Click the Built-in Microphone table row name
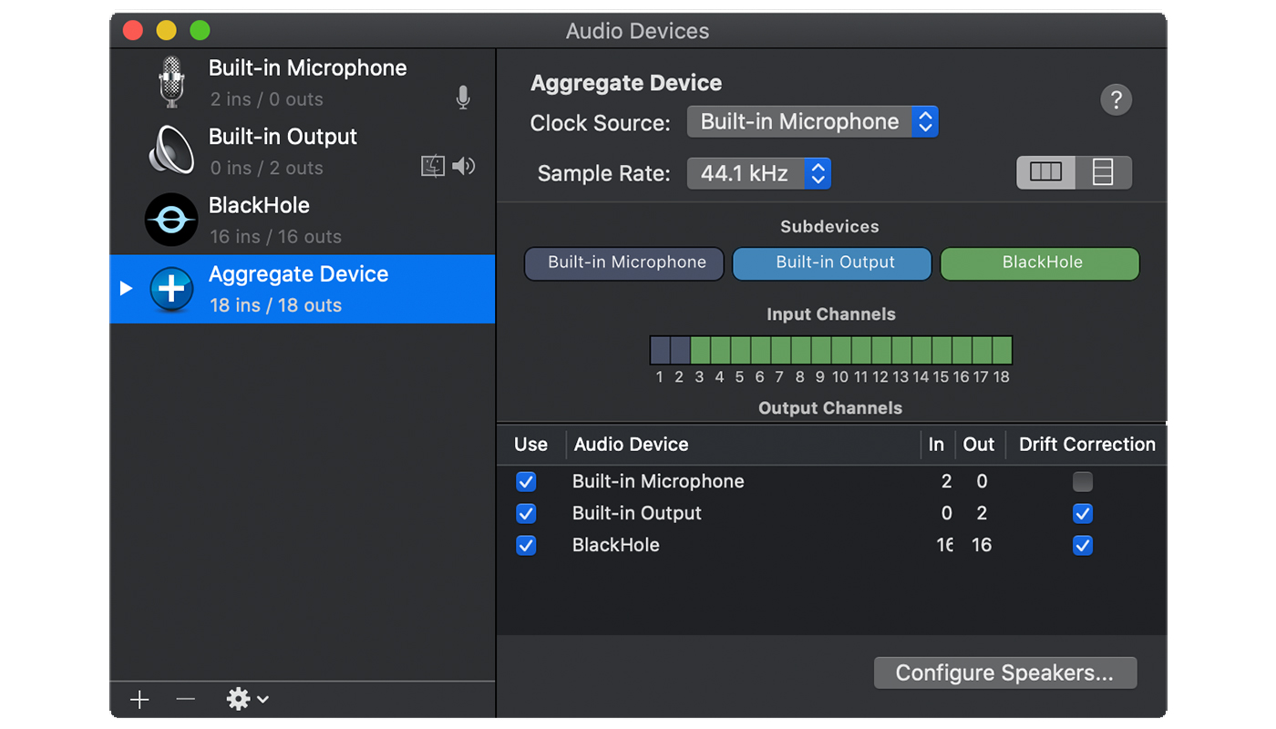The height and width of the screenshot is (729, 1276). click(658, 481)
